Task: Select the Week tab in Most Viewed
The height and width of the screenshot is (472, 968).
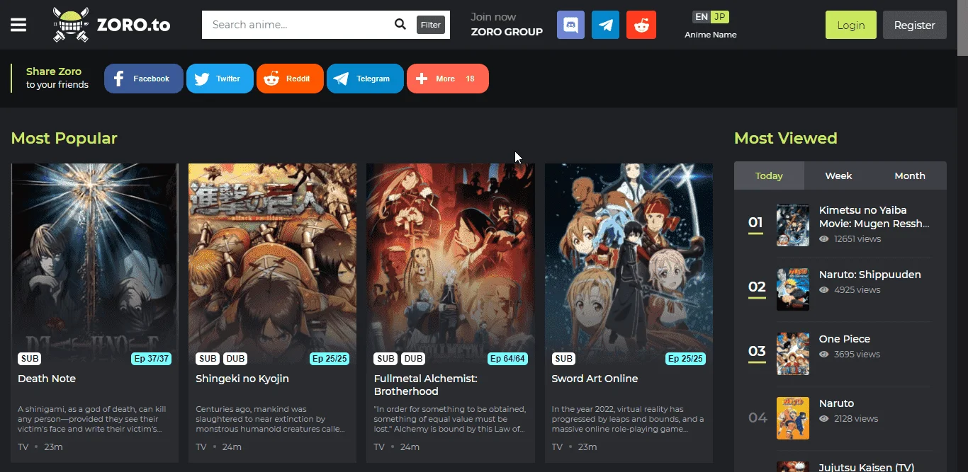Action: (839, 175)
